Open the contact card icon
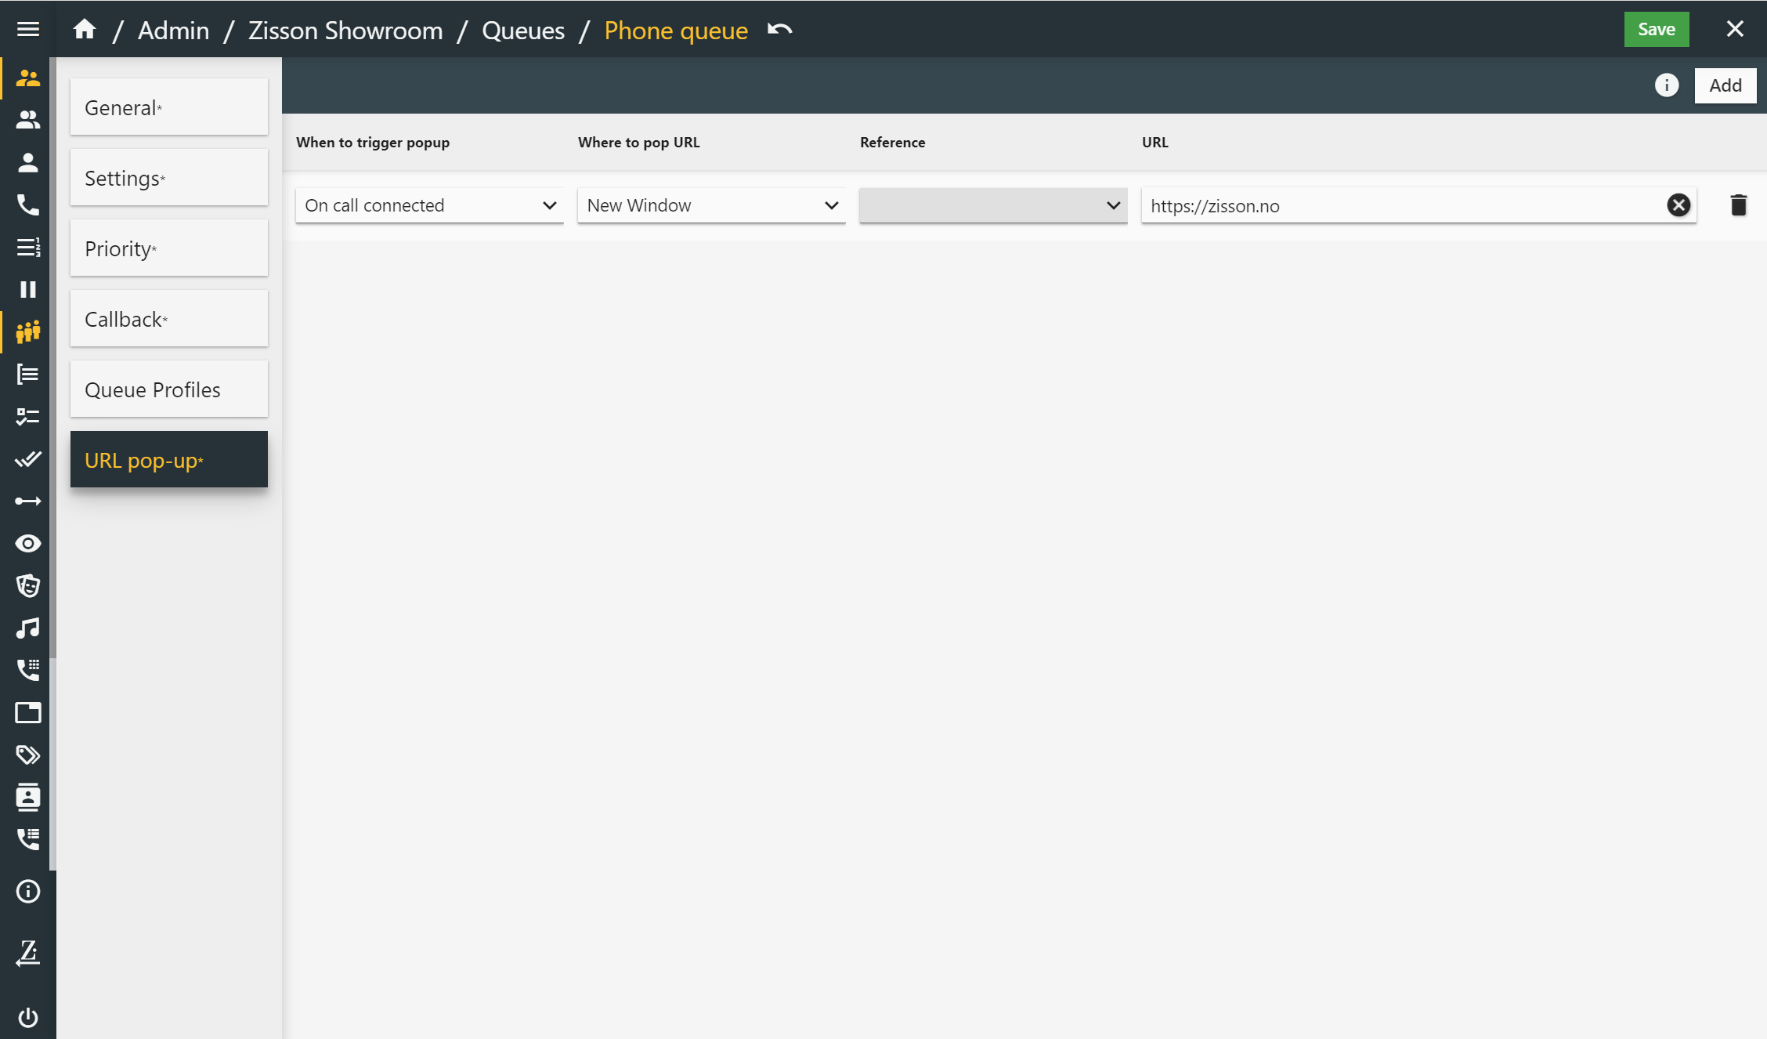 pos(28,797)
